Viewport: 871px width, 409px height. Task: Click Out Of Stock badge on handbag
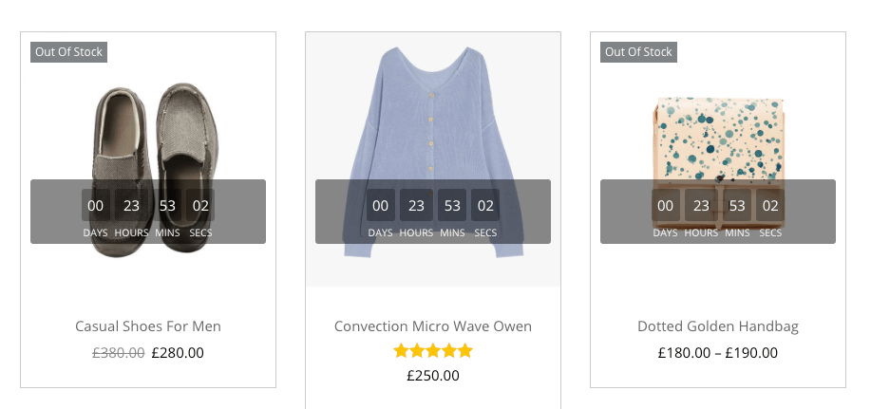click(x=638, y=52)
